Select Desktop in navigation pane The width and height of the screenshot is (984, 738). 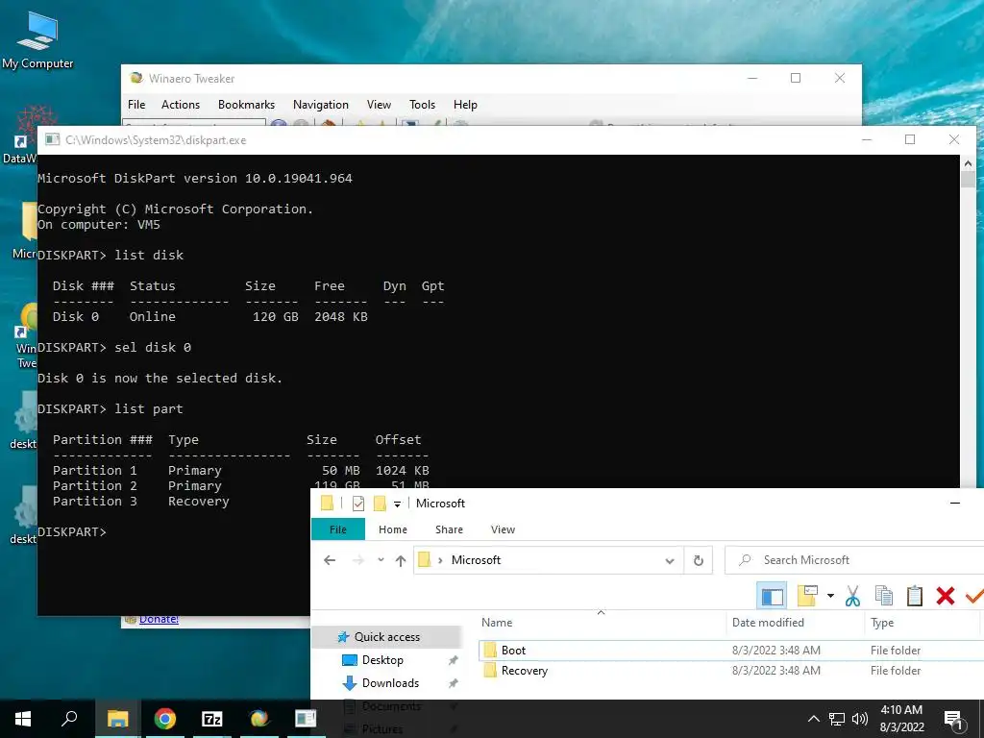coord(382,660)
